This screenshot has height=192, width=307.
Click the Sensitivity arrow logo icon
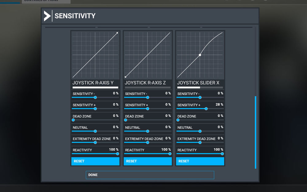[x=47, y=16]
